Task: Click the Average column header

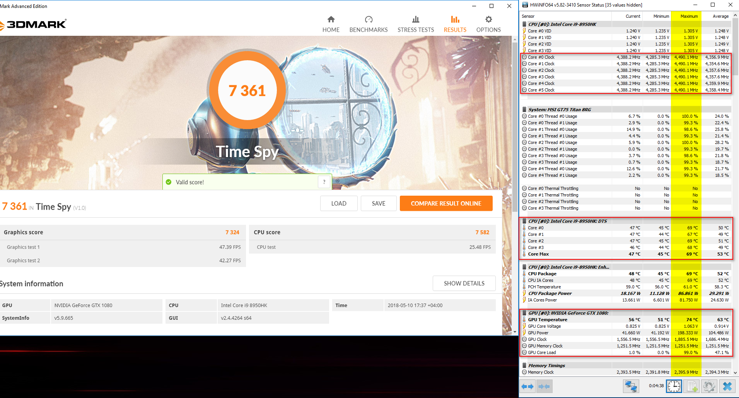Action: coord(716,16)
